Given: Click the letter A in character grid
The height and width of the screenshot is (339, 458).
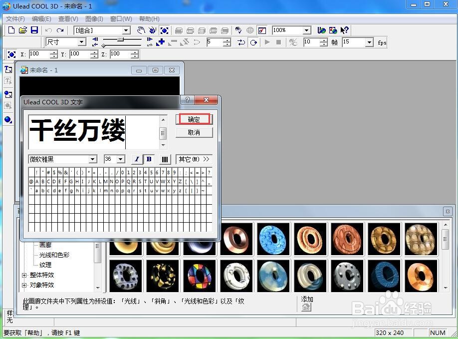Looking at the screenshot, I should [37, 181].
